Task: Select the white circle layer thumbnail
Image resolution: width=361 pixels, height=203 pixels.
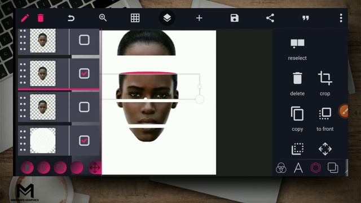Action: click(43, 140)
